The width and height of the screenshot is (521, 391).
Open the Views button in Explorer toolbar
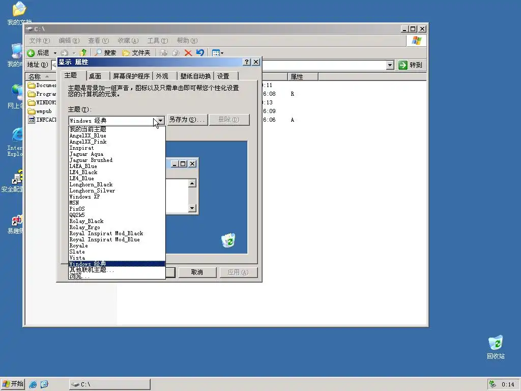[218, 52]
